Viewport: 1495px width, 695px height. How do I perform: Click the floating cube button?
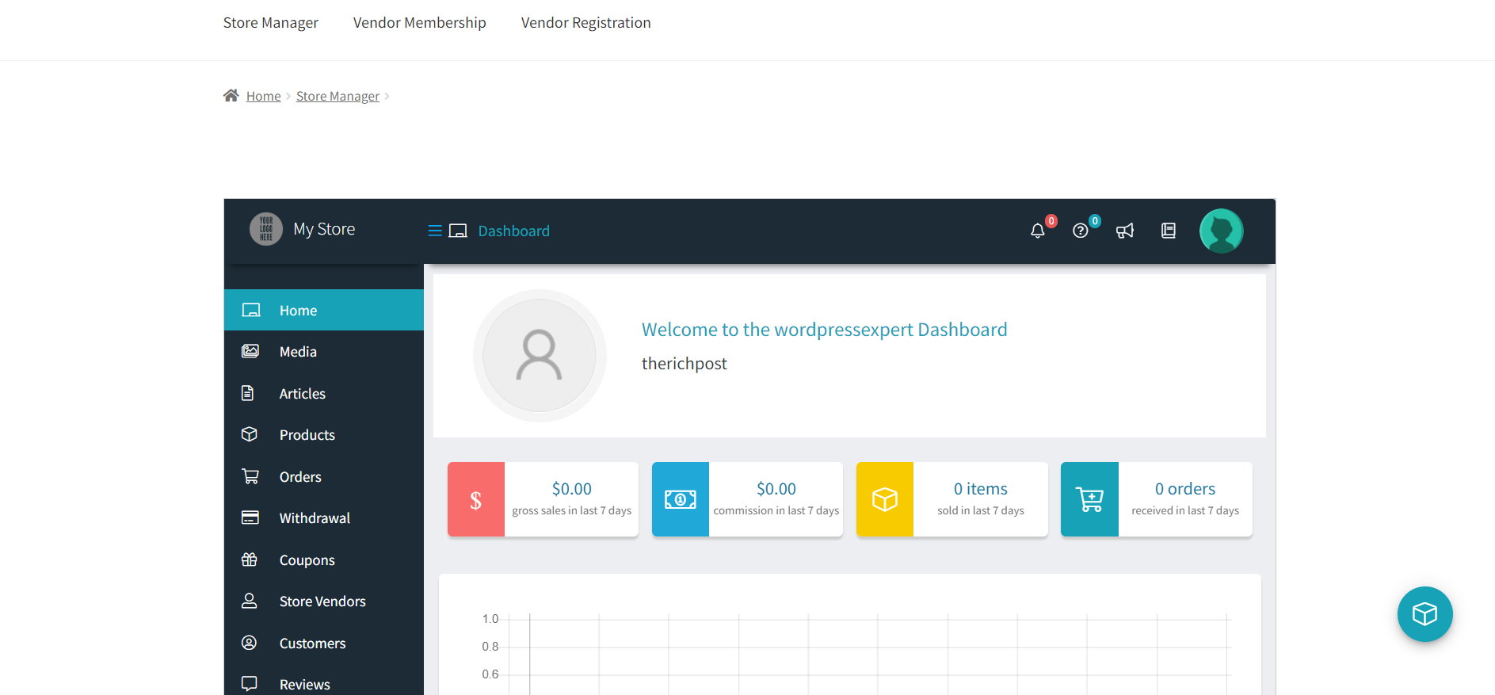[1424, 614]
